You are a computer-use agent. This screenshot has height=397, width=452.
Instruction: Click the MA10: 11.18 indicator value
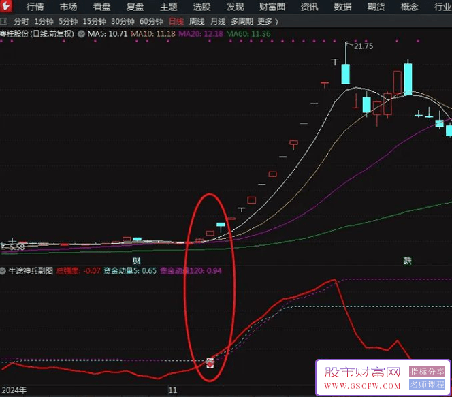tap(153, 34)
